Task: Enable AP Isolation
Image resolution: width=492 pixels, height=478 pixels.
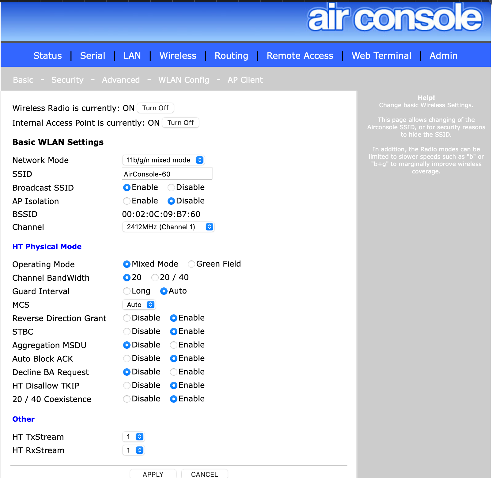Action: coord(127,201)
